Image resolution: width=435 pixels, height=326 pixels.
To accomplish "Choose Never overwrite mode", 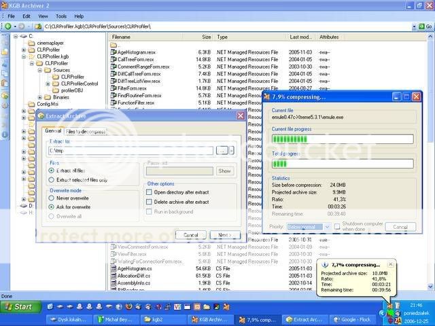I will 52,198.
